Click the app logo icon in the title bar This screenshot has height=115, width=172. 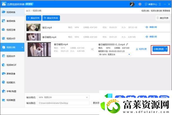(x=4, y=4)
